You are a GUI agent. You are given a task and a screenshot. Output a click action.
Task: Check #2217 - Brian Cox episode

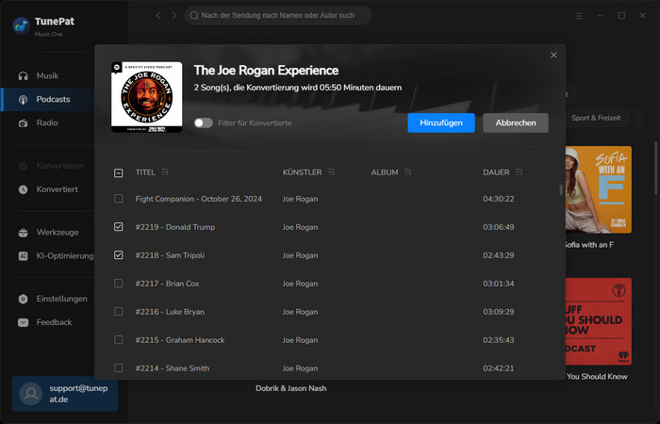[x=119, y=283]
